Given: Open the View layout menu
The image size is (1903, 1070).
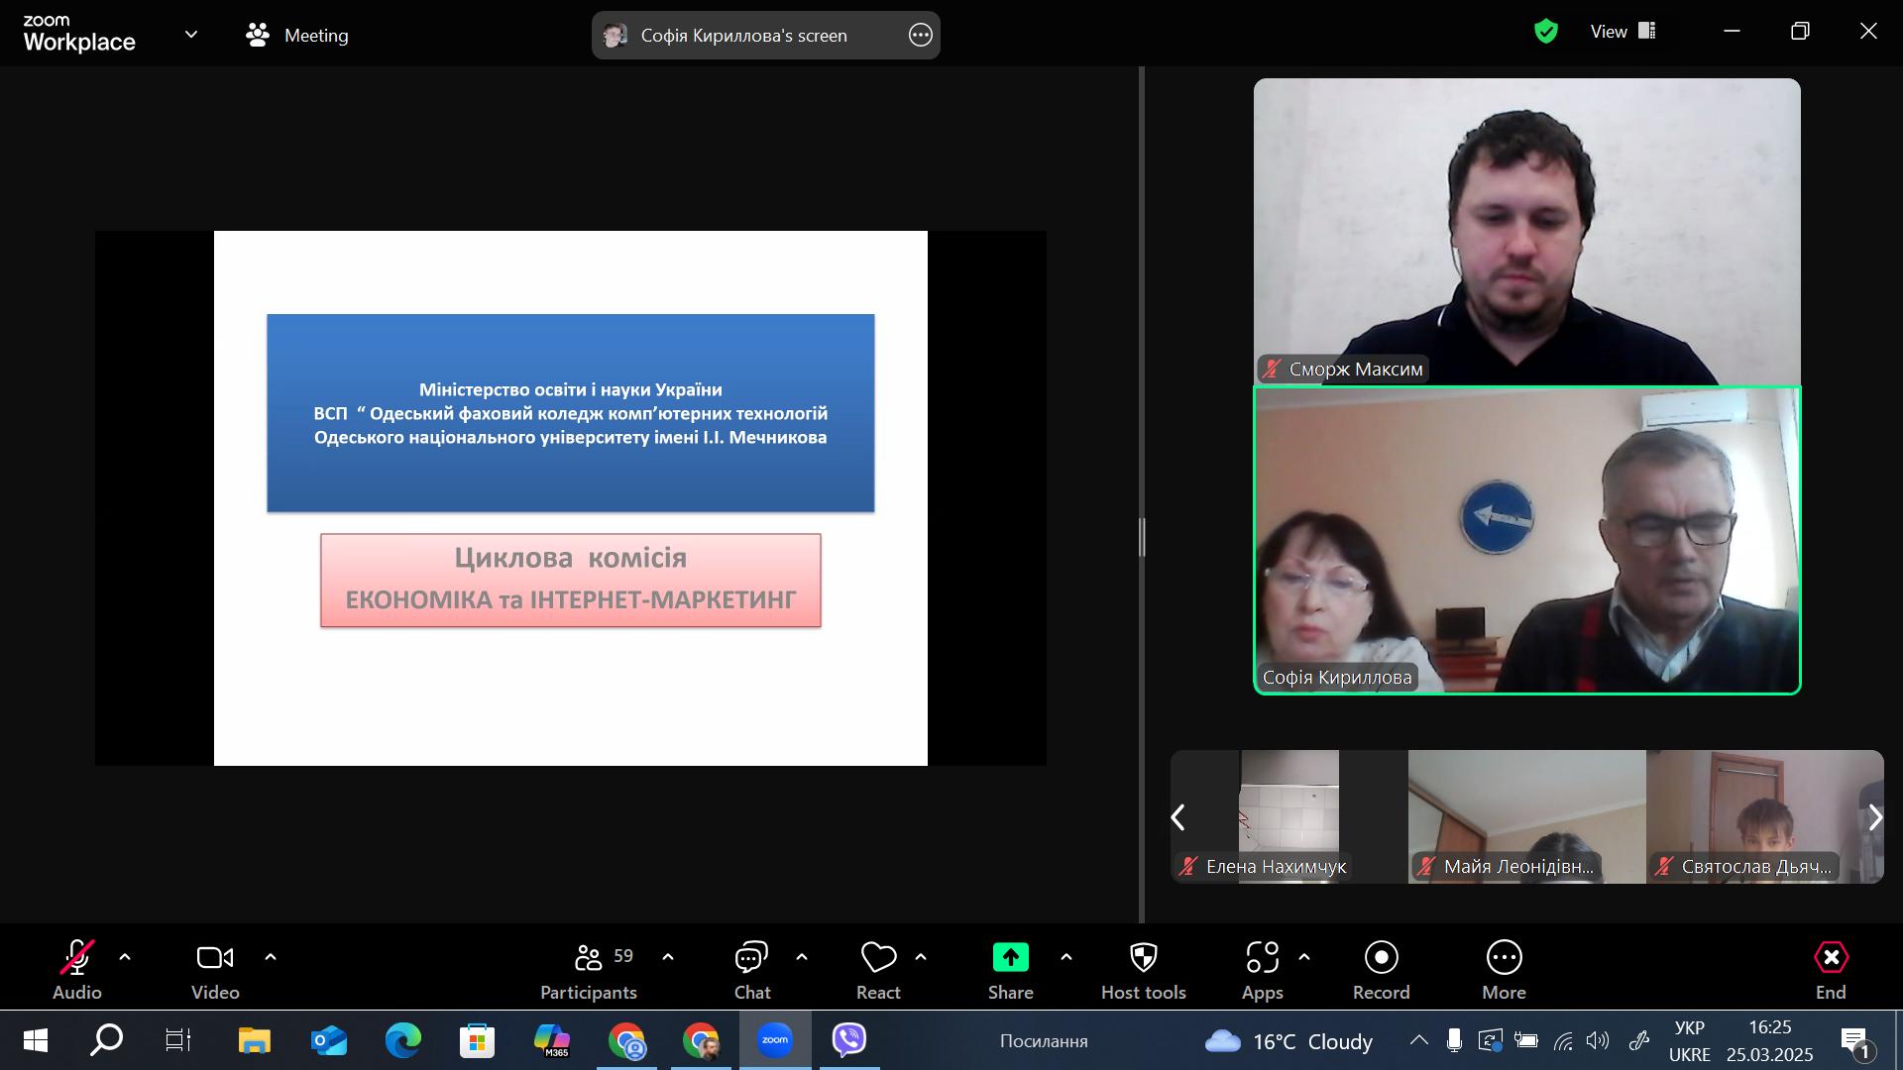Looking at the screenshot, I should 1623,32.
